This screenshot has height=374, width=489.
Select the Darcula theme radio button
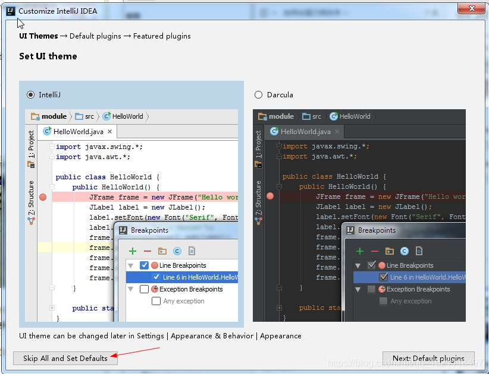click(258, 94)
